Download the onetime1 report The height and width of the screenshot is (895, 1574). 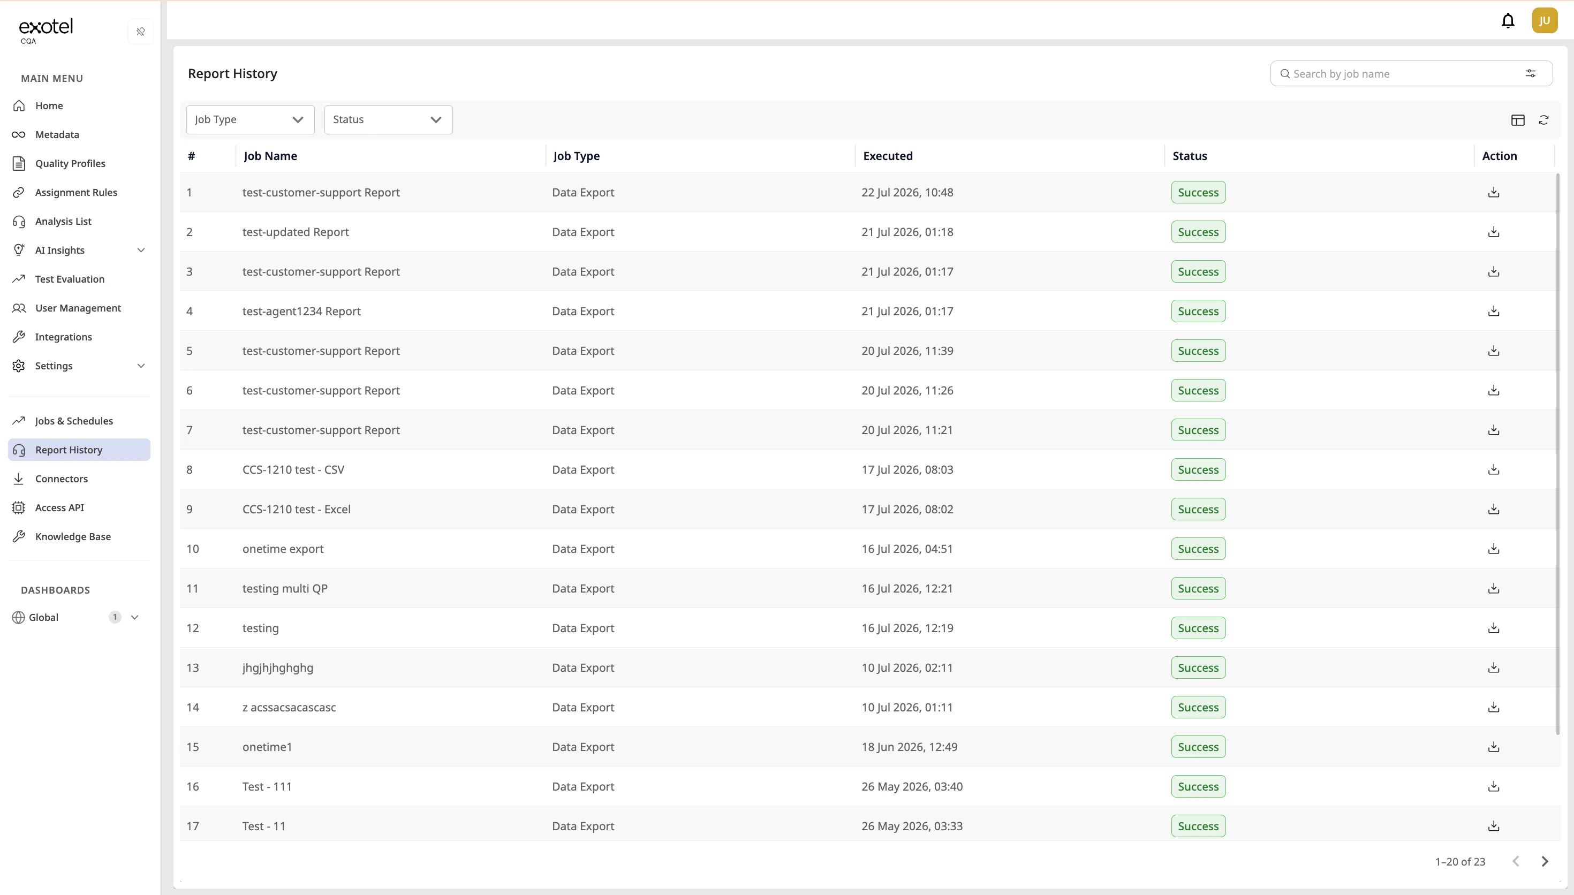pos(1494,747)
